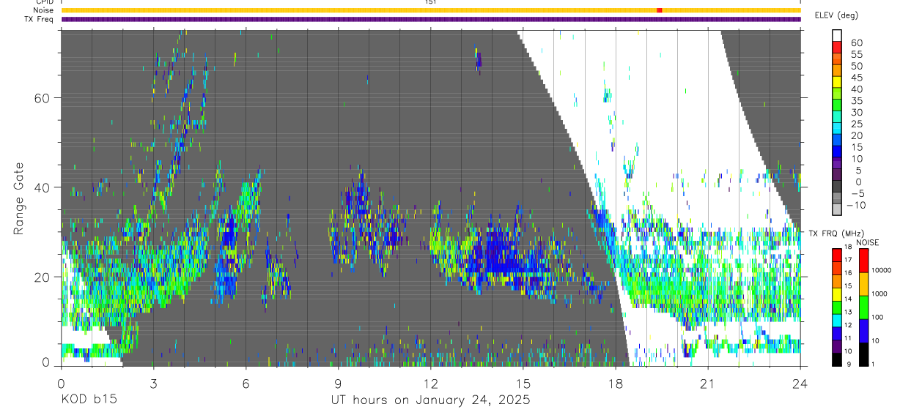Viewport: 900px width, 415px height.
Task: Click the yellow Noise status bar
Action: [x=431, y=10]
